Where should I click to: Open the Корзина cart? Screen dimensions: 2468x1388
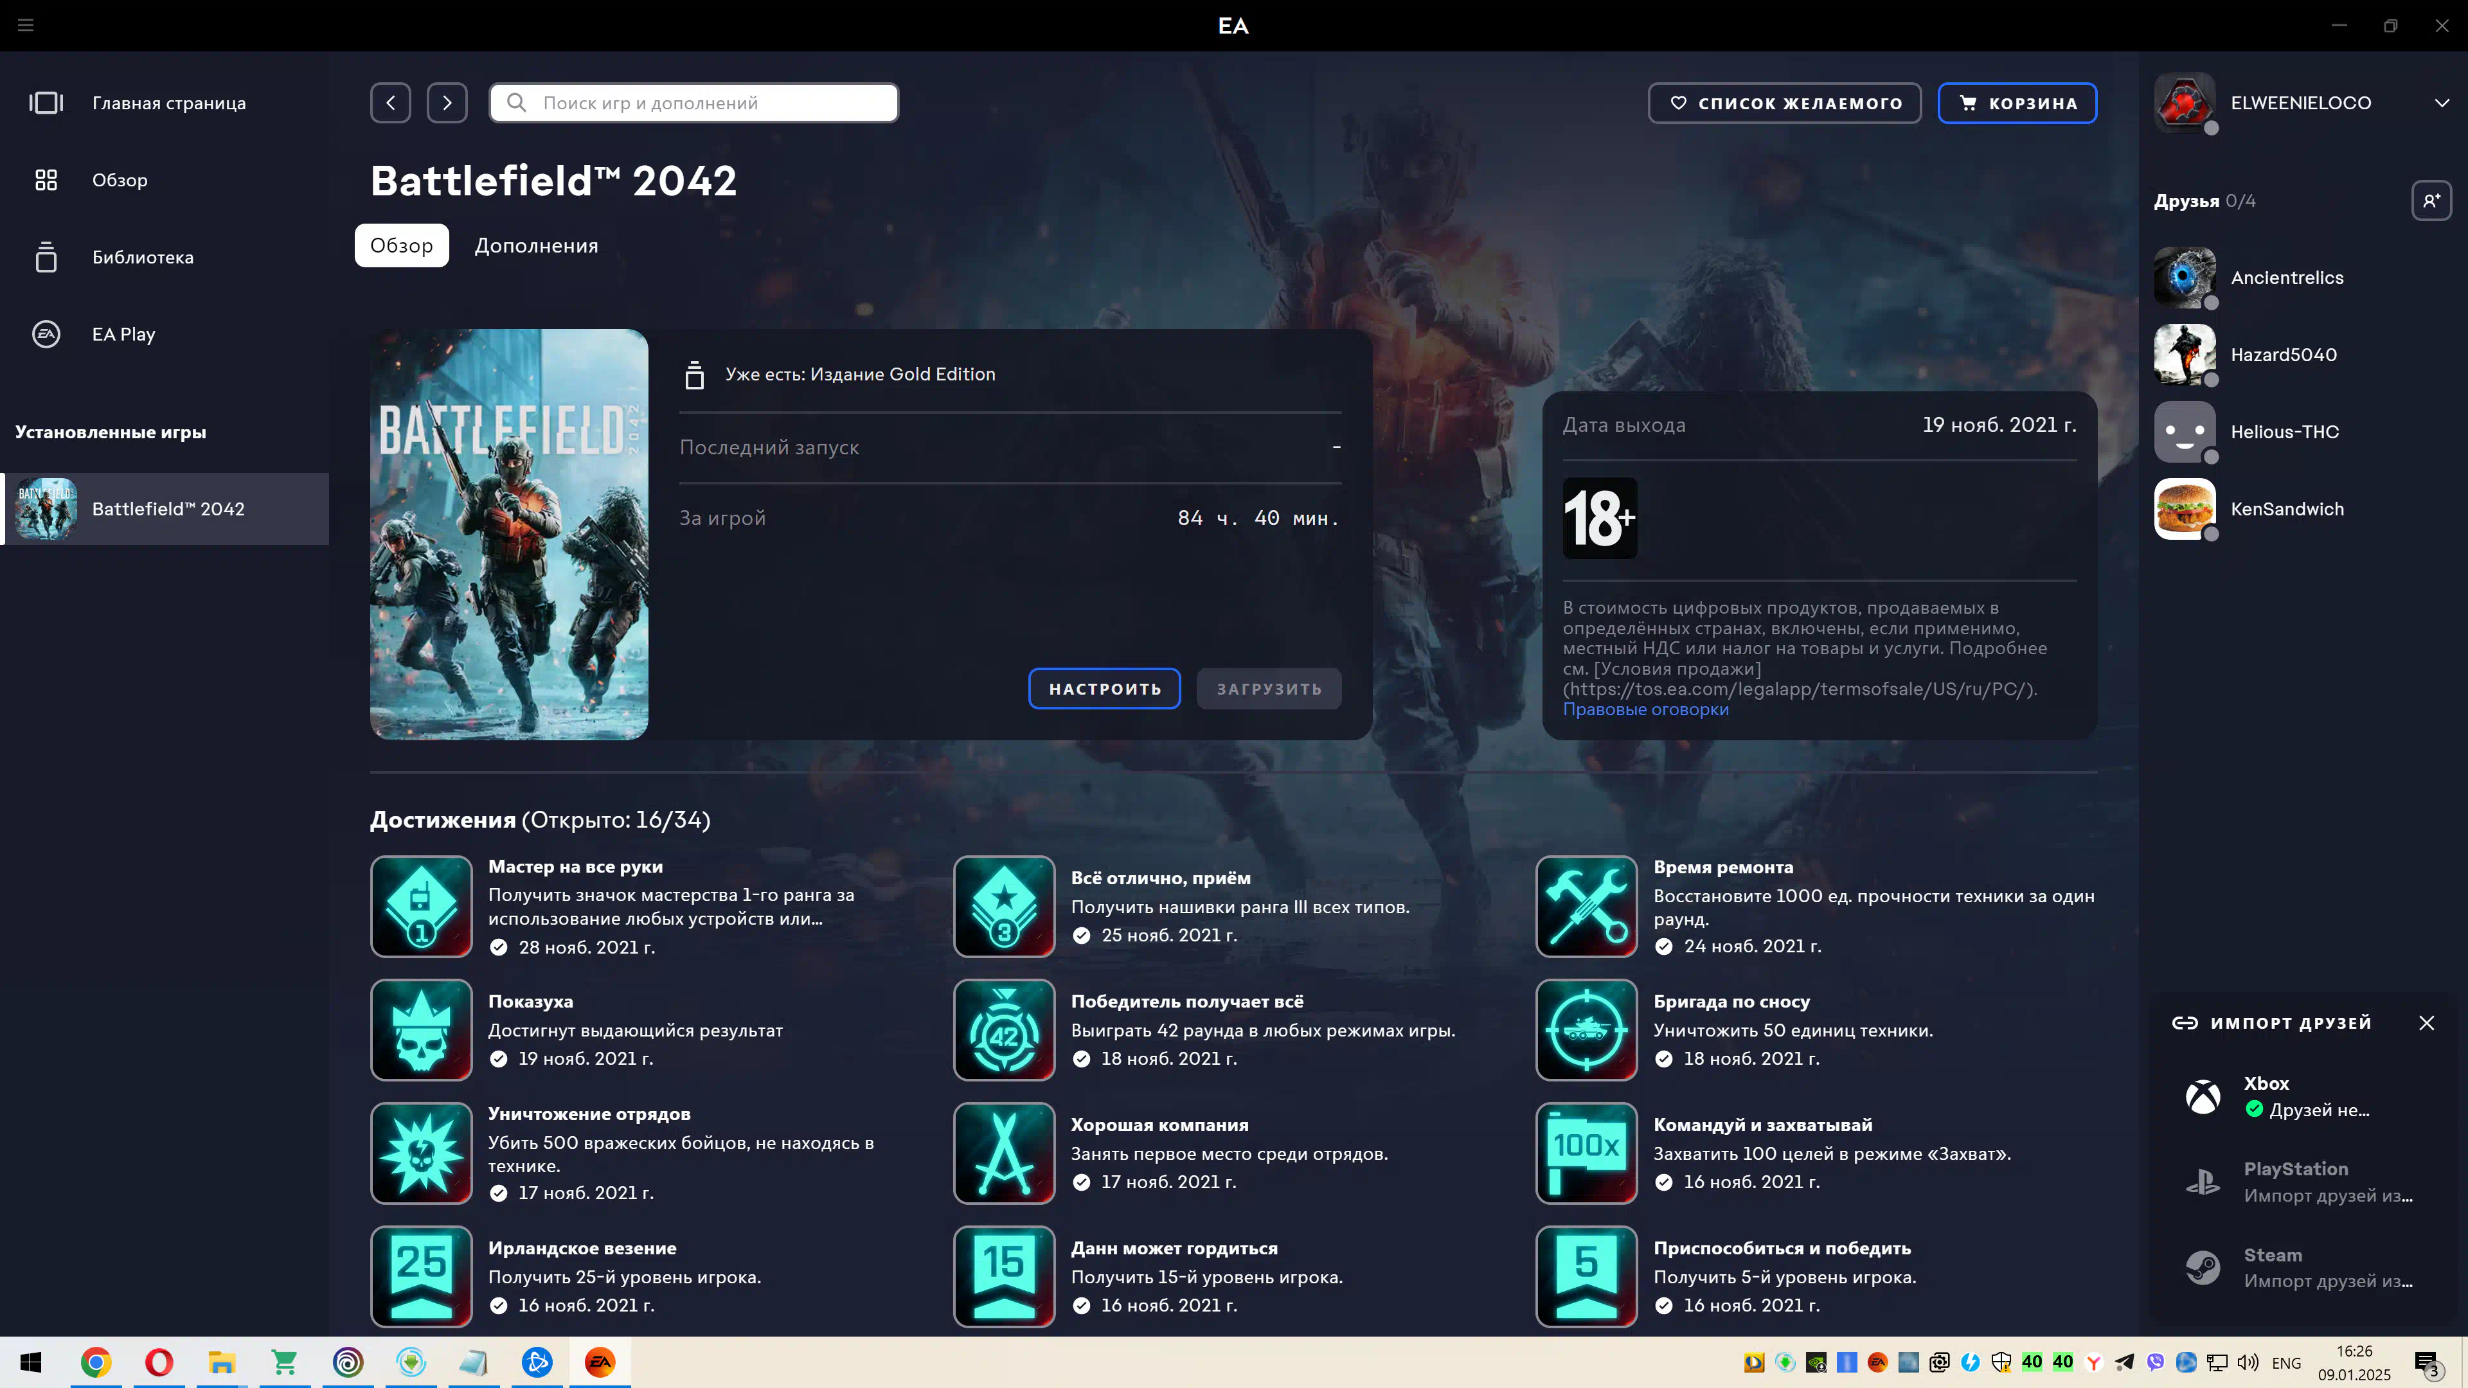(x=2017, y=103)
